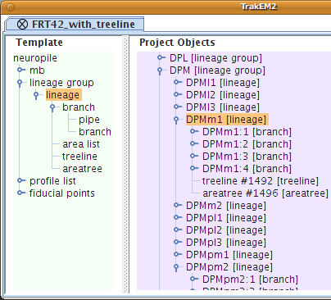Expand the DPMpl1 lineage node
The width and height of the screenshot is (331, 300).
[177, 217]
